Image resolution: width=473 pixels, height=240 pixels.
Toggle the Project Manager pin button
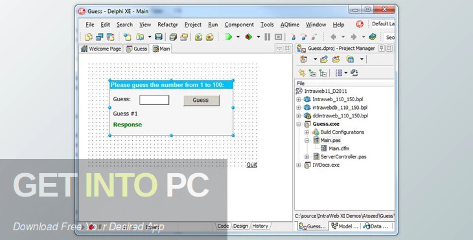(x=382, y=48)
